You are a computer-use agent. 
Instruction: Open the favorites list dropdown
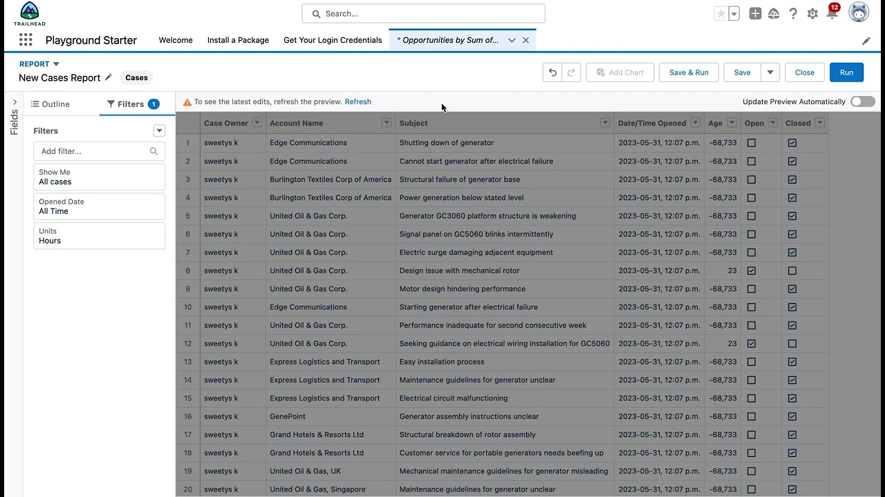tap(734, 14)
